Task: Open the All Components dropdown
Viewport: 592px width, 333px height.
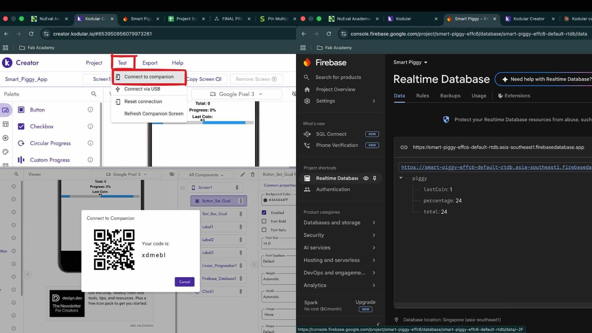Action: coord(206,175)
